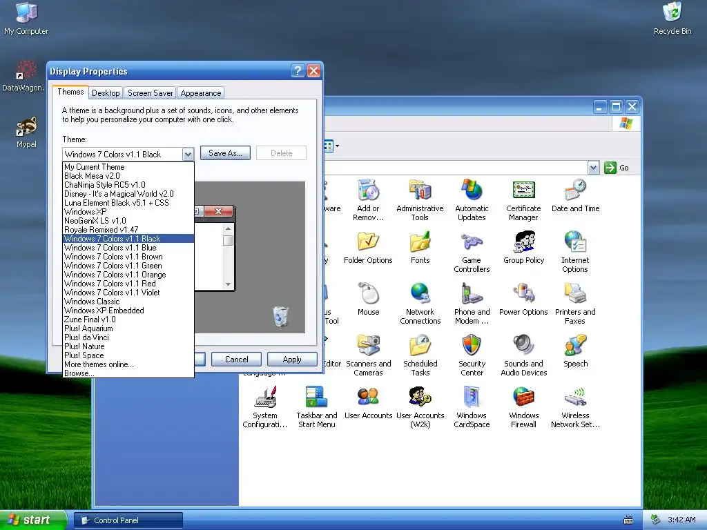Image resolution: width=707 pixels, height=530 pixels.
Task: Select My Current Theme entry
Action: click(x=128, y=167)
